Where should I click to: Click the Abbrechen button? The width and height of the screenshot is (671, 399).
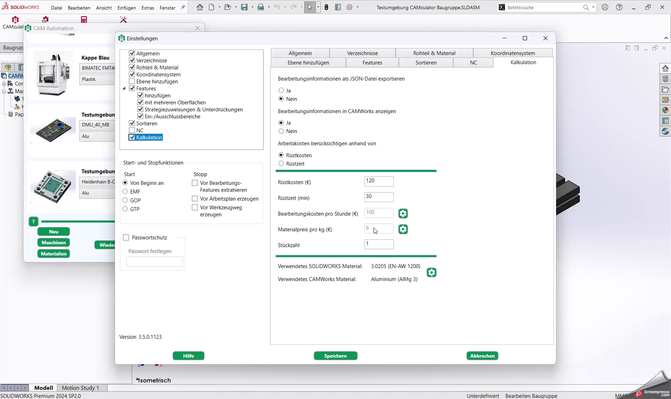click(x=482, y=356)
